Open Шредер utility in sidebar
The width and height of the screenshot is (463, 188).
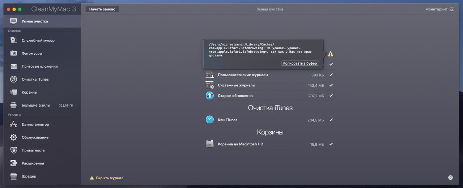pos(42,176)
